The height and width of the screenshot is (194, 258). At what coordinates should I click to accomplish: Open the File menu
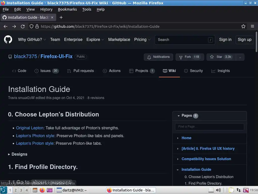pos(6,9)
